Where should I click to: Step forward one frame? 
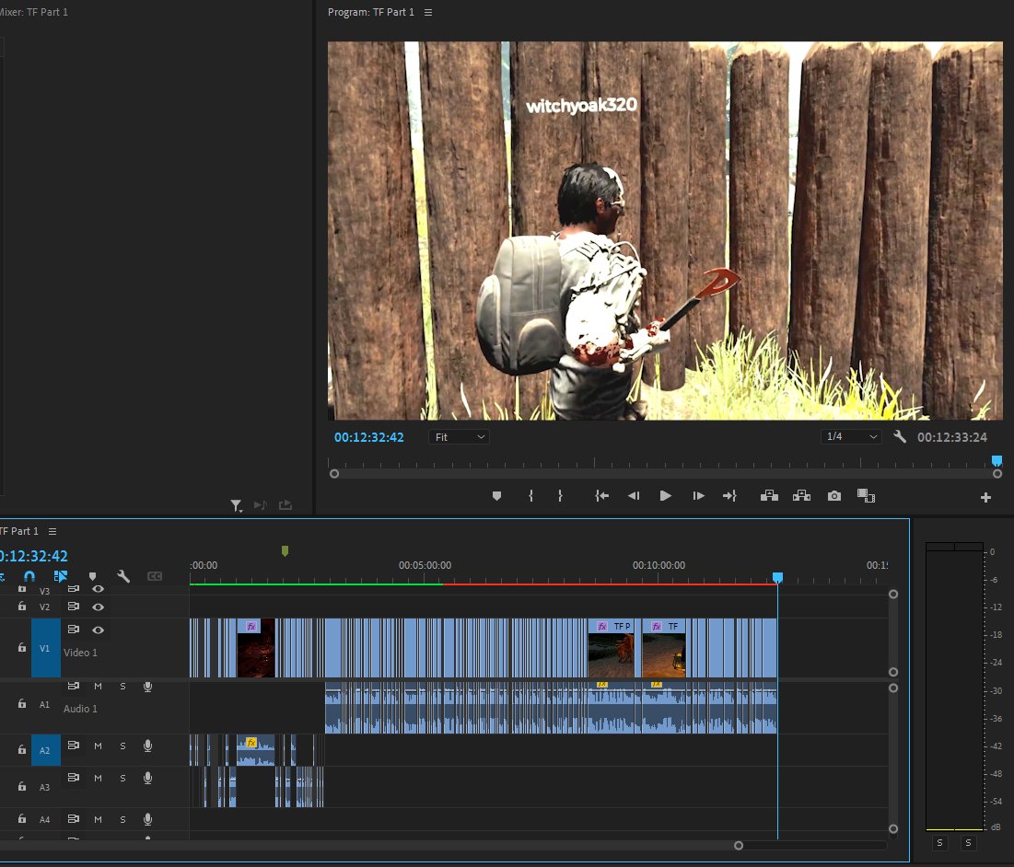pyautogui.click(x=698, y=496)
